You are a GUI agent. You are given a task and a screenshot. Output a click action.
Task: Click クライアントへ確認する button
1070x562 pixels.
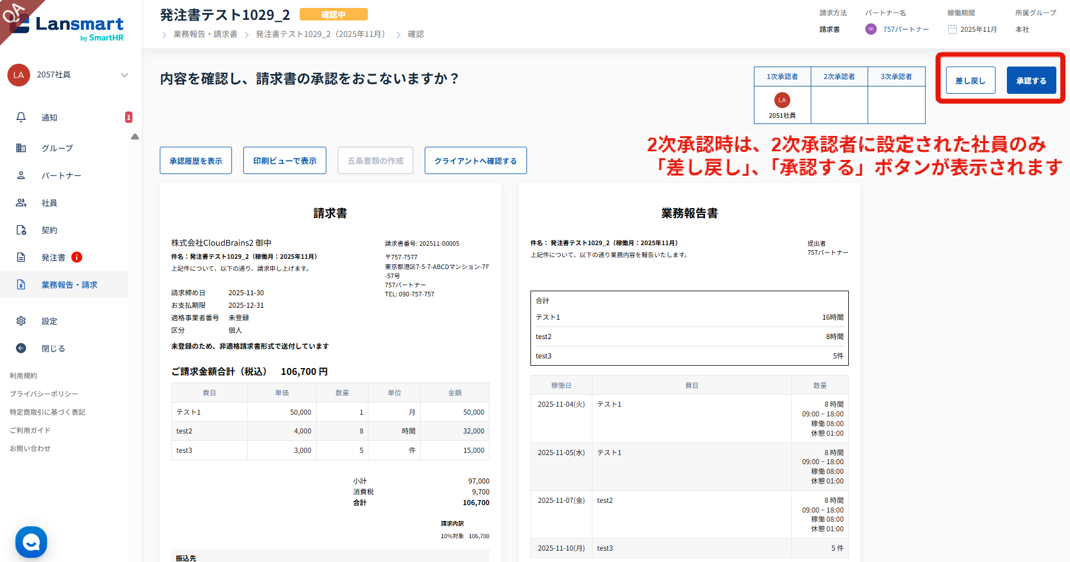coord(475,160)
